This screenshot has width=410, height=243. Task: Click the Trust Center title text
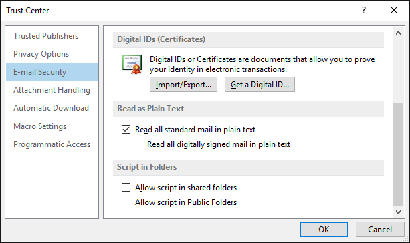tap(27, 11)
